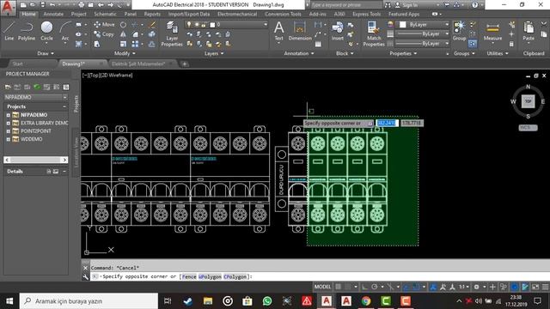Click the keyword search input field
Image resolution: width=550 pixels, height=309 pixels.
pyautogui.click(x=345, y=5)
